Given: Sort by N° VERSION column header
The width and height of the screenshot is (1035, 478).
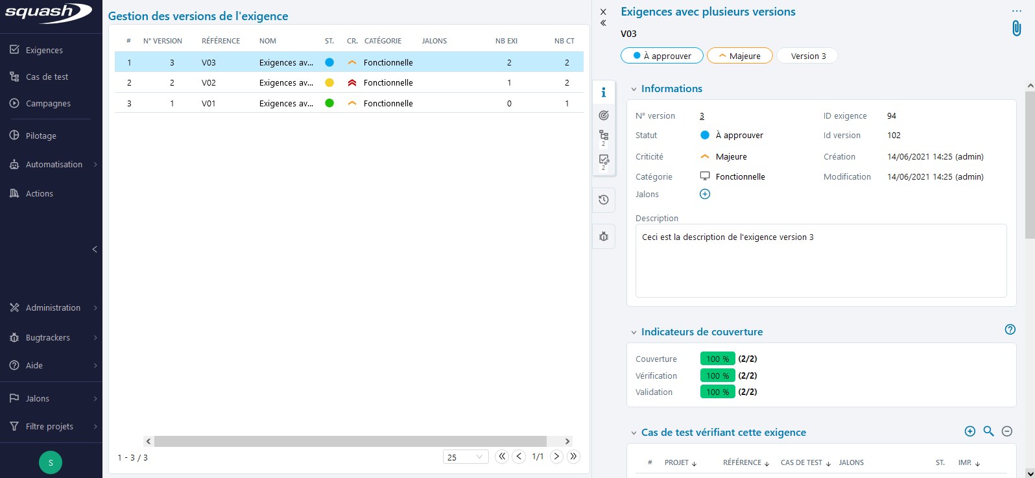Looking at the screenshot, I should (163, 41).
